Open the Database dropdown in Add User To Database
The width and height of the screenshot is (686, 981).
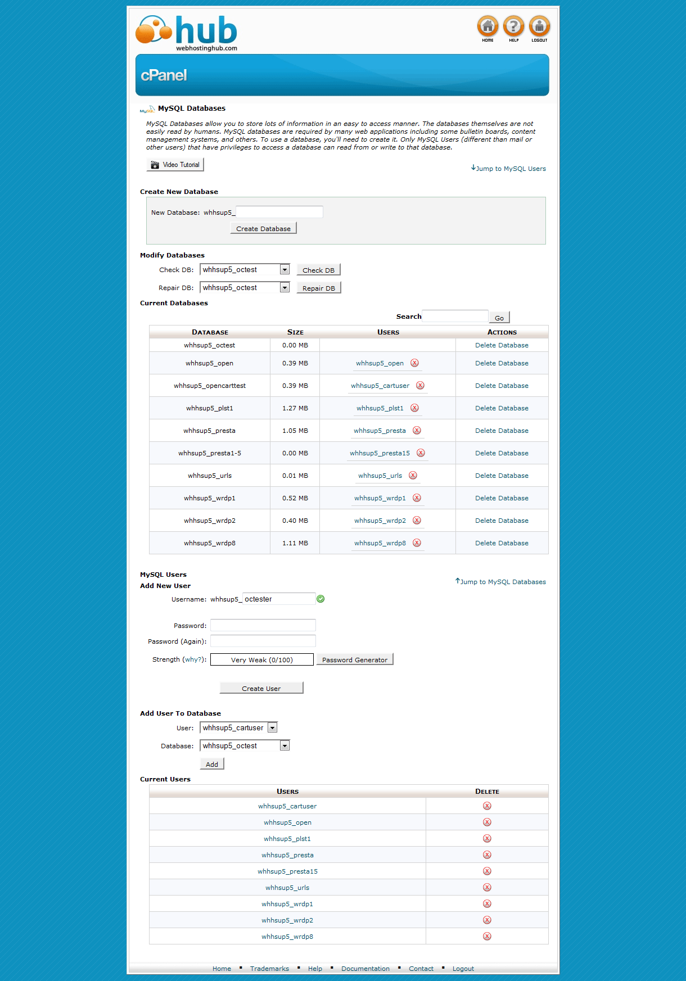point(285,746)
